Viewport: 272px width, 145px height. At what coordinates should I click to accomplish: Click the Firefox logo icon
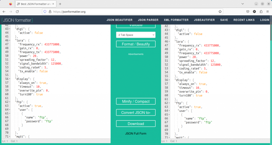pyautogui.click(x=11, y=4)
